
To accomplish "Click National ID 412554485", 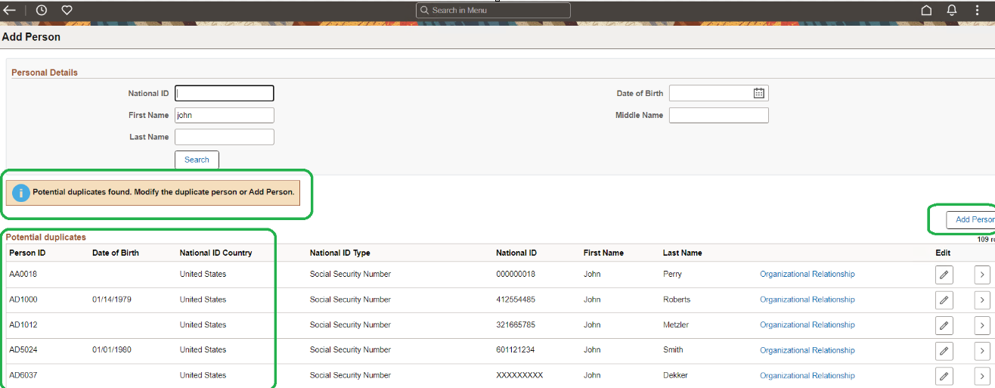I will 516,300.
